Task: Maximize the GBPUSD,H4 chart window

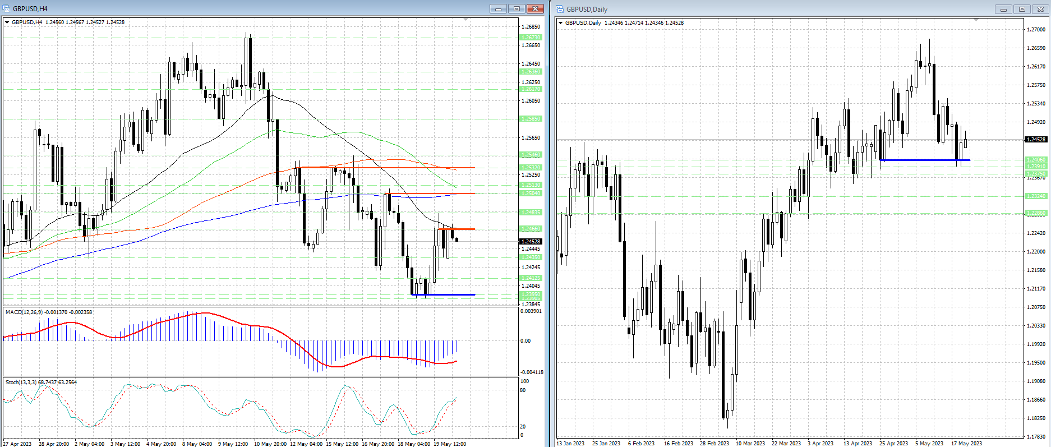Action: (x=517, y=8)
